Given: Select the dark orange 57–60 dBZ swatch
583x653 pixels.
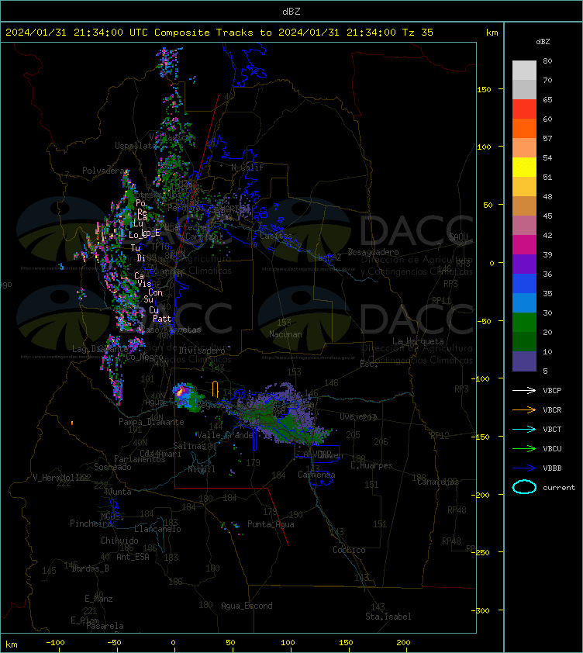Looking at the screenshot, I should click(x=524, y=128).
